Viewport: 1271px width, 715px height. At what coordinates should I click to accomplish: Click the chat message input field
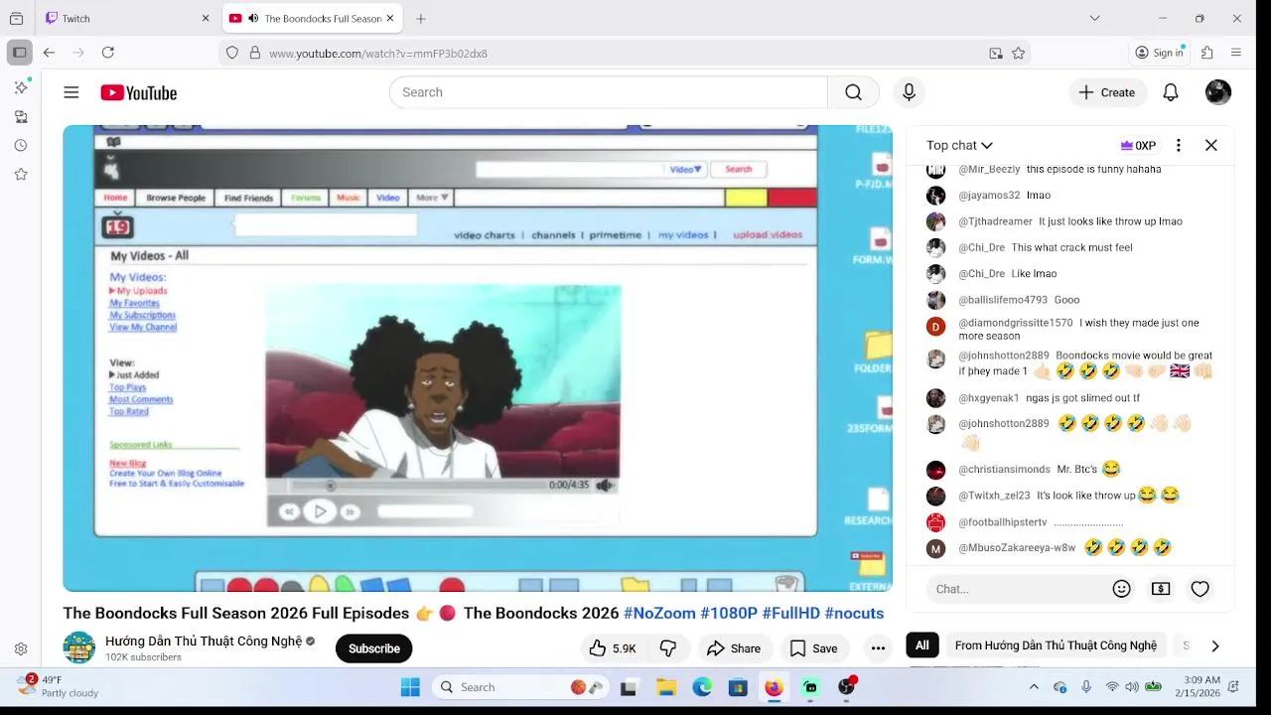click(x=1018, y=589)
